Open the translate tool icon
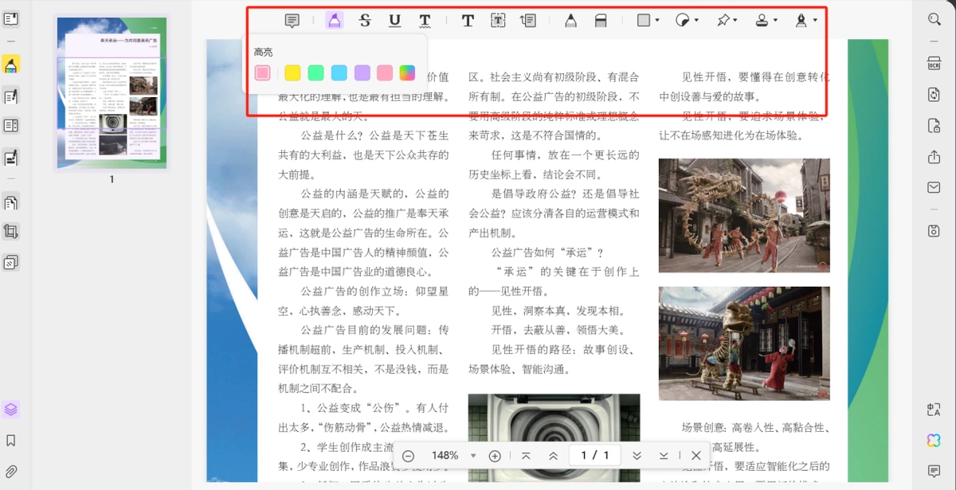The image size is (956, 490). pos(934,410)
